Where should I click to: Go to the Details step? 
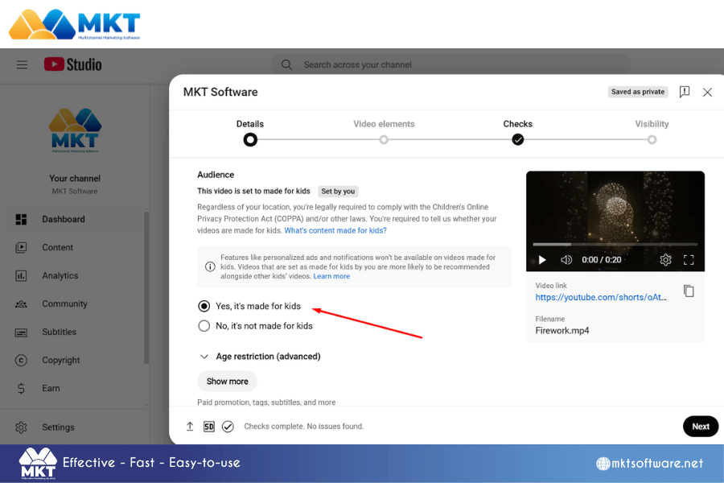[250, 132]
